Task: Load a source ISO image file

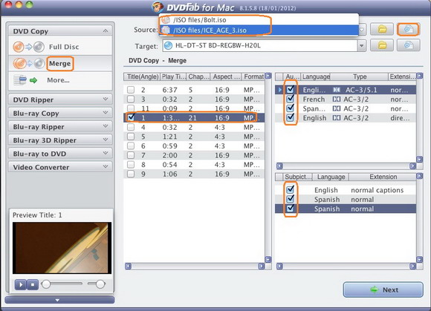Action: (408, 29)
